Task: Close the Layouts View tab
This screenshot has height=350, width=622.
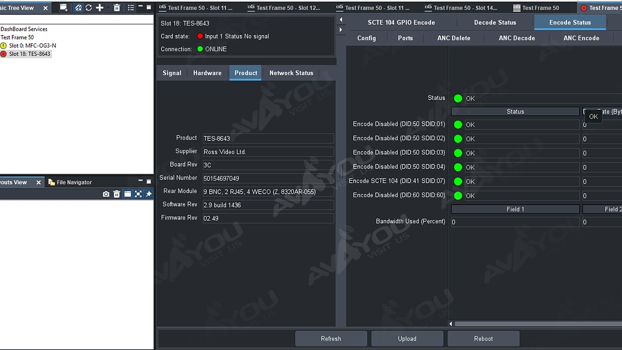Action: (x=38, y=182)
